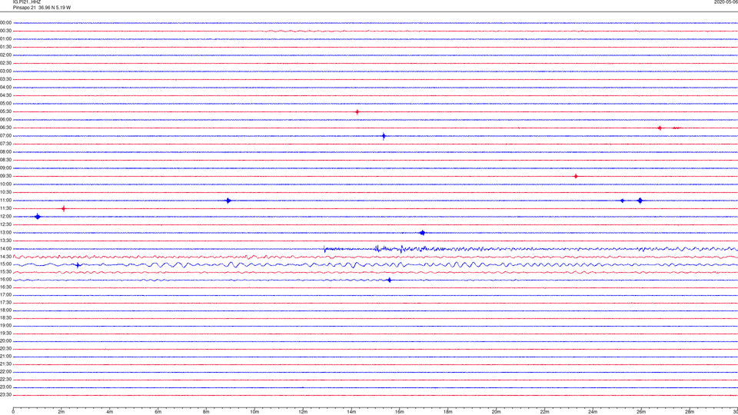Click the 00:00 time label
Viewport: 738px width, 415px height.
click(x=5, y=22)
